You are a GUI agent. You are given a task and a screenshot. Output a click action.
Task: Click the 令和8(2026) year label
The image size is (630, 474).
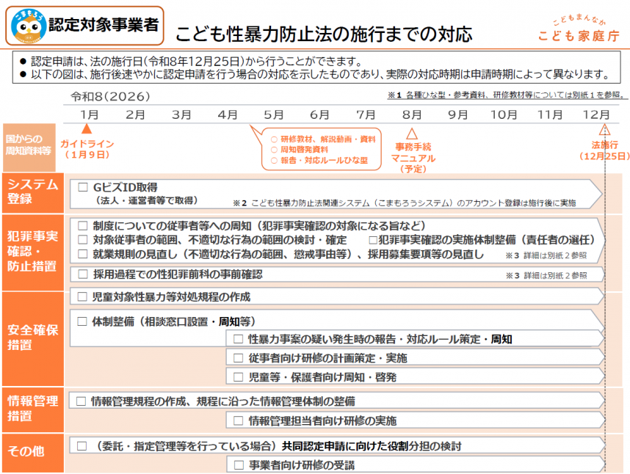click(110, 96)
